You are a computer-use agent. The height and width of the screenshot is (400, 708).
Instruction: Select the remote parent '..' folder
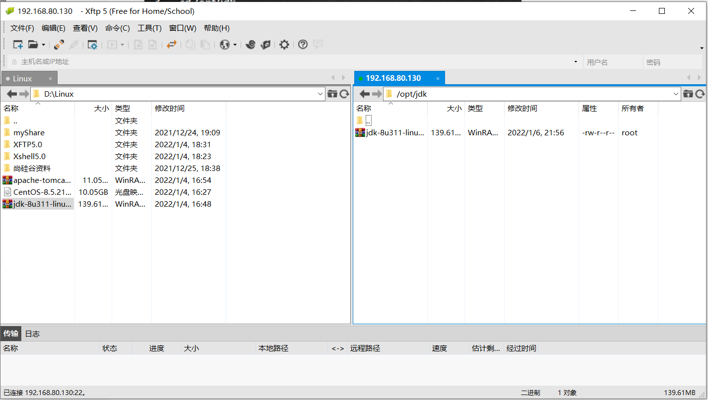368,120
